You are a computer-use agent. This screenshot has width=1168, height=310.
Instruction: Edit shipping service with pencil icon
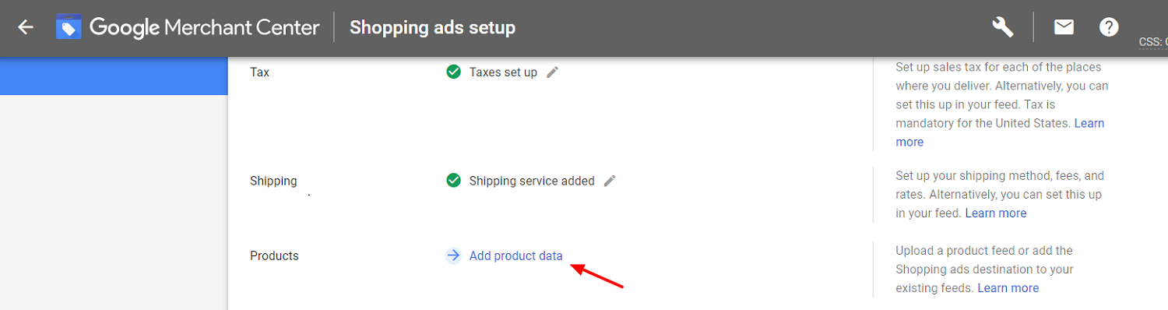tap(610, 181)
